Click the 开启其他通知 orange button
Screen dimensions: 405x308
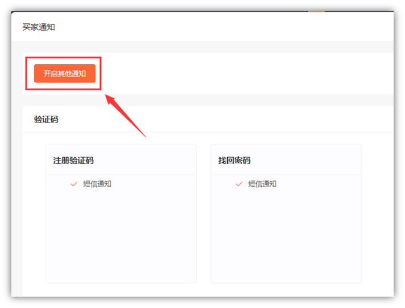tap(64, 74)
